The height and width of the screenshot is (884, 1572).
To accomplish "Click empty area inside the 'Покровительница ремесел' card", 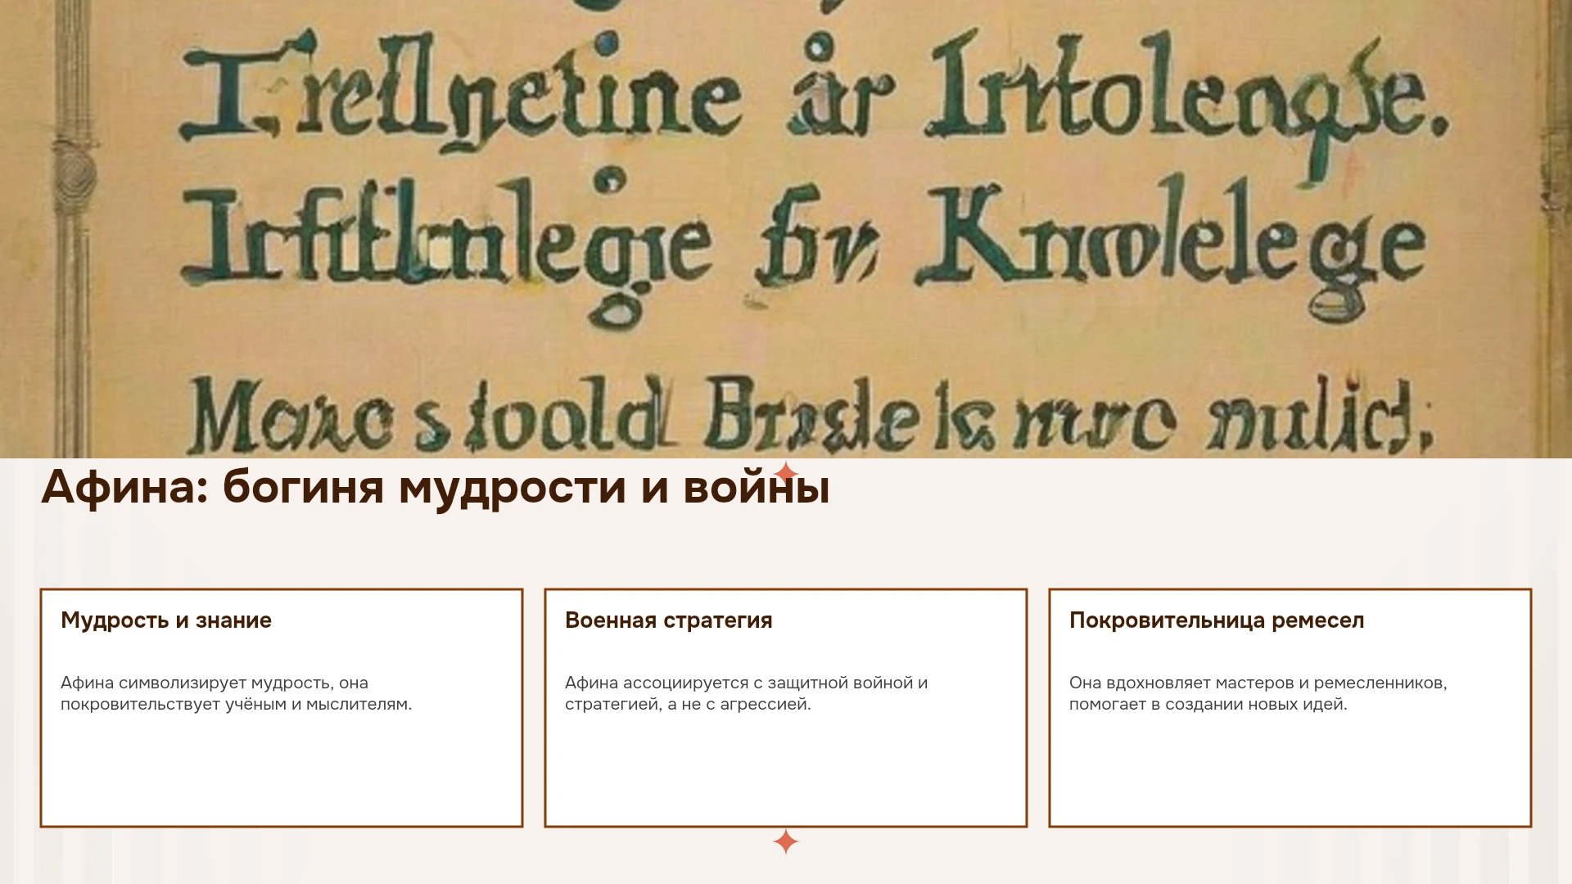I will [x=1290, y=773].
